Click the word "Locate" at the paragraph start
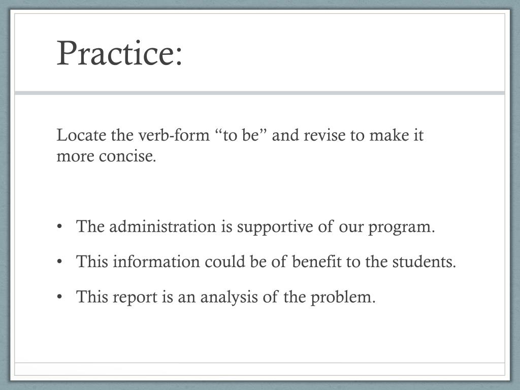 click(x=81, y=135)
